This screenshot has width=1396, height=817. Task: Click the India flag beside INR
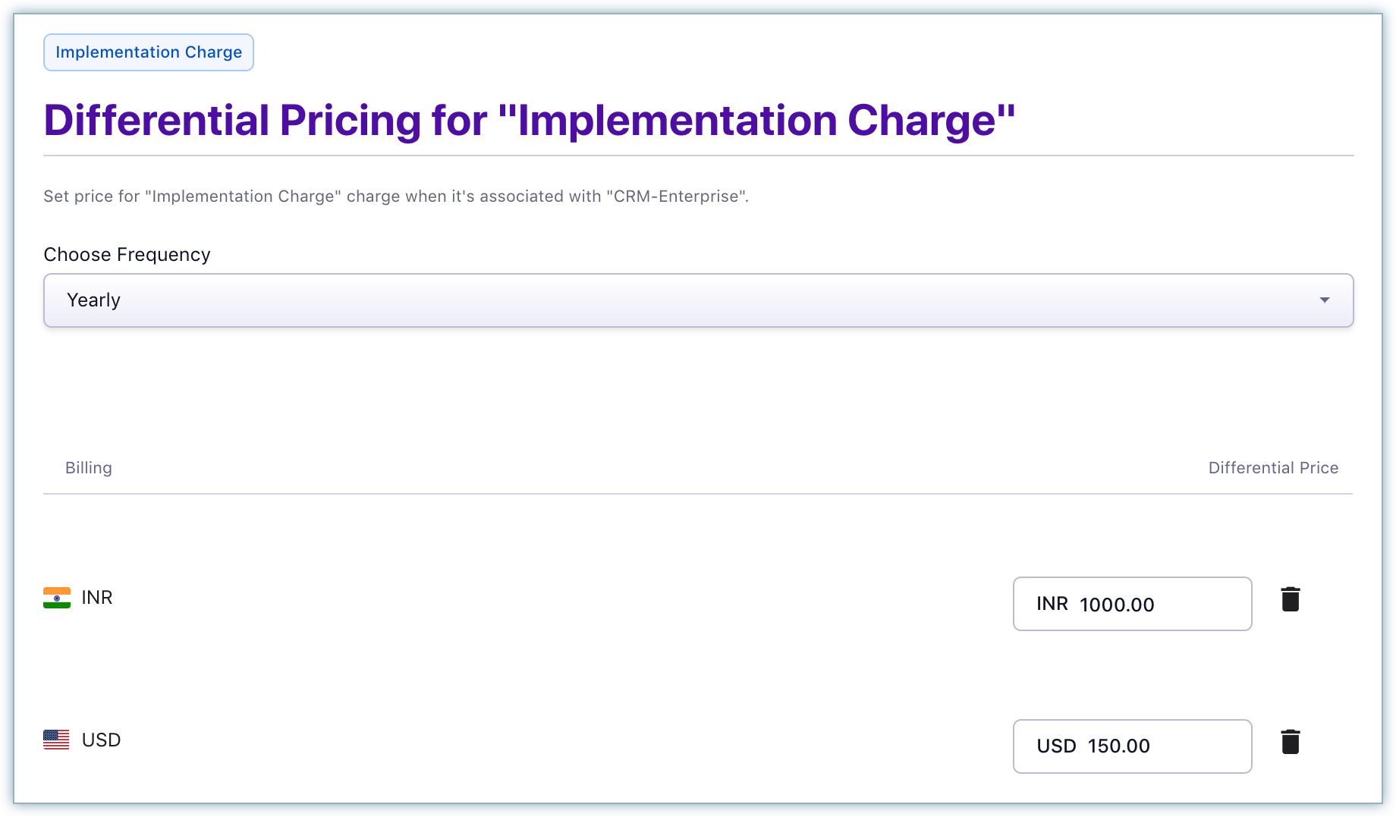(x=55, y=598)
